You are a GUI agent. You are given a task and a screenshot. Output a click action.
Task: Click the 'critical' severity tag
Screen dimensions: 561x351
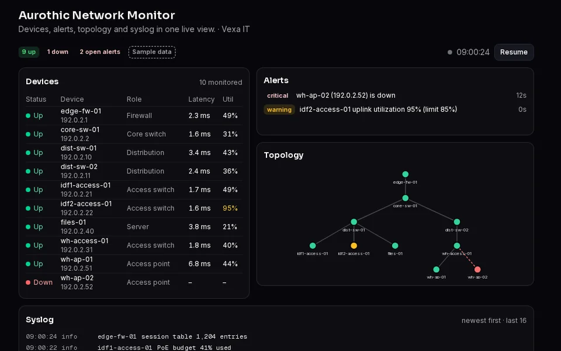pyautogui.click(x=278, y=95)
